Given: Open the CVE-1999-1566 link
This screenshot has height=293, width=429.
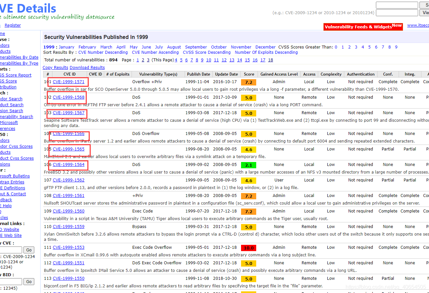Looking at the screenshot, I should click(69, 134).
